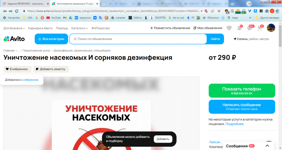Click the share page icon in address bar

212,11
